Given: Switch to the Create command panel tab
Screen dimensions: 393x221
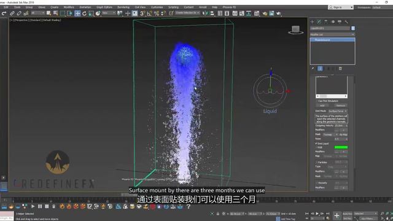Looking at the screenshot, I should tap(313, 22).
